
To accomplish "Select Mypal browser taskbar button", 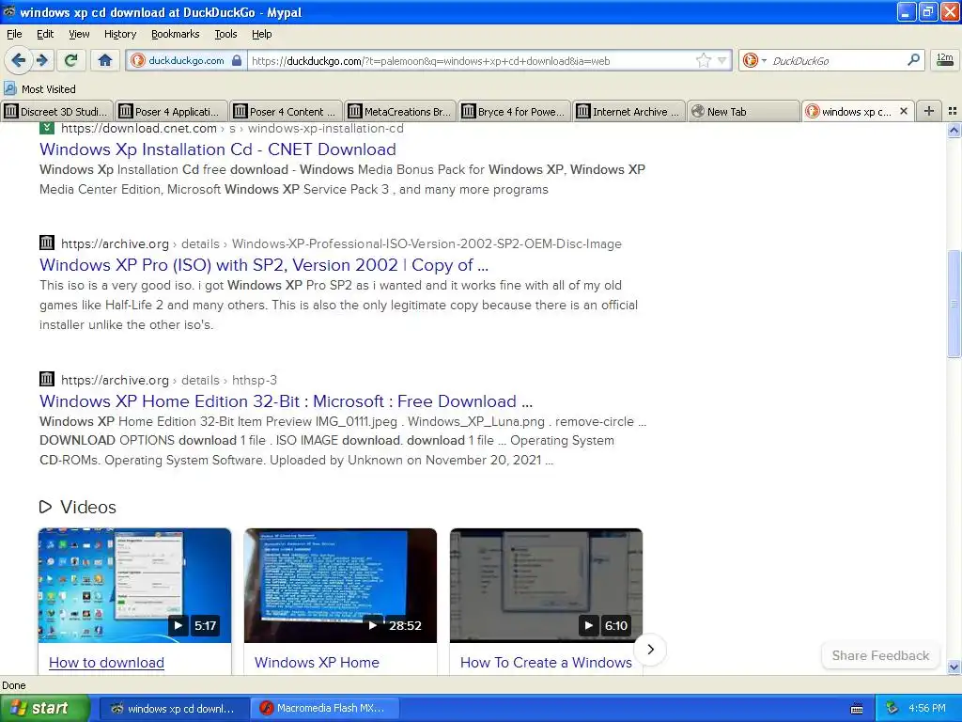I will (174, 708).
